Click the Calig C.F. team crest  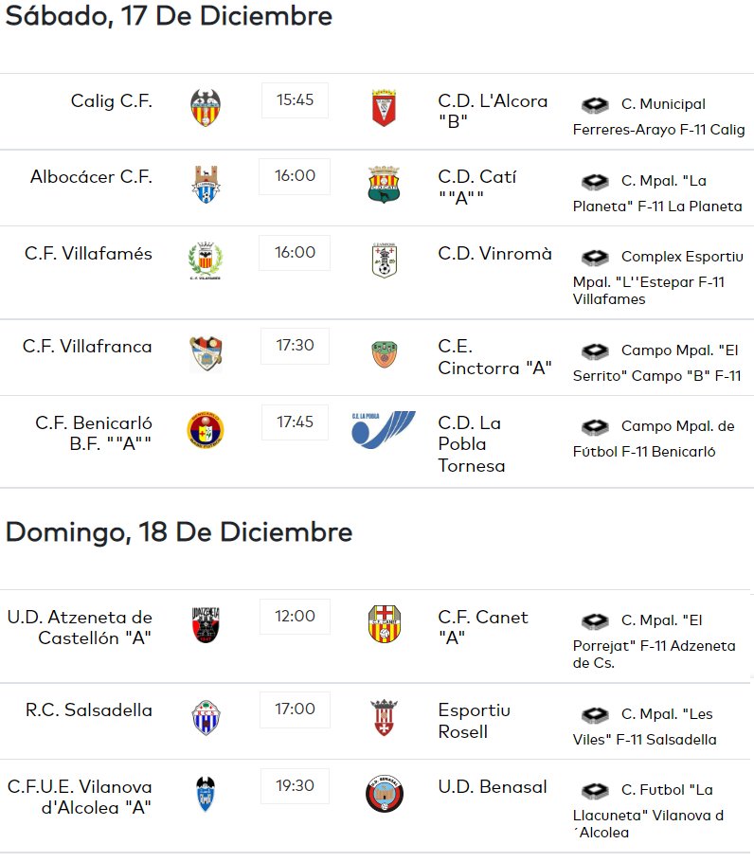pos(206,108)
